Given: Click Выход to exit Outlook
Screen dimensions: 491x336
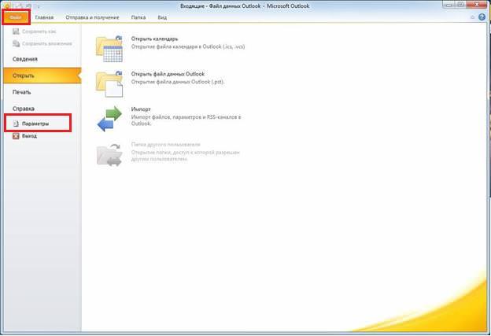Looking at the screenshot, I should [25, 136].
